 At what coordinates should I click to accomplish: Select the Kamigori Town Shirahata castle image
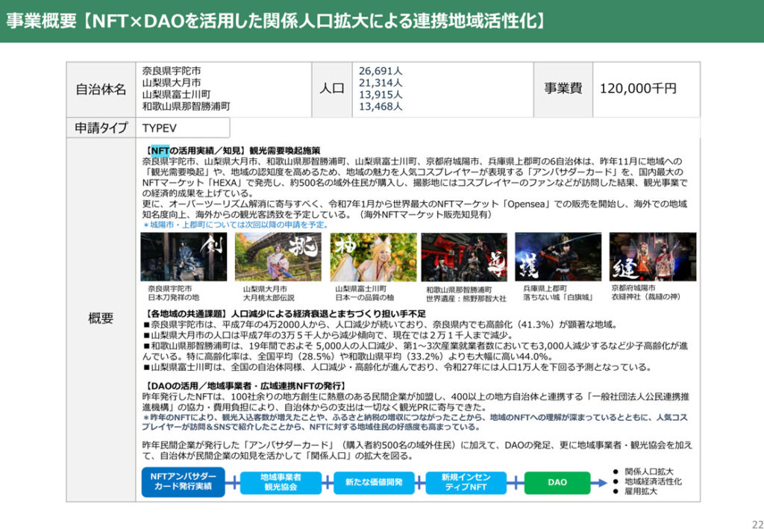(558, 257)
